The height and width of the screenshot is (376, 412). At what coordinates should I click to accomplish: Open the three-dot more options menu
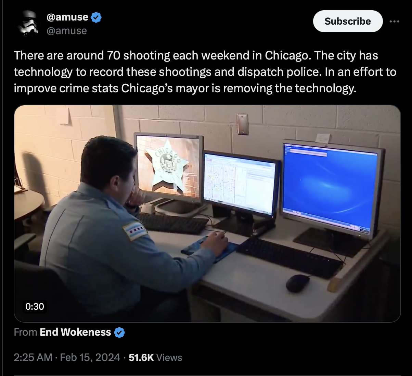pos(394,21)
